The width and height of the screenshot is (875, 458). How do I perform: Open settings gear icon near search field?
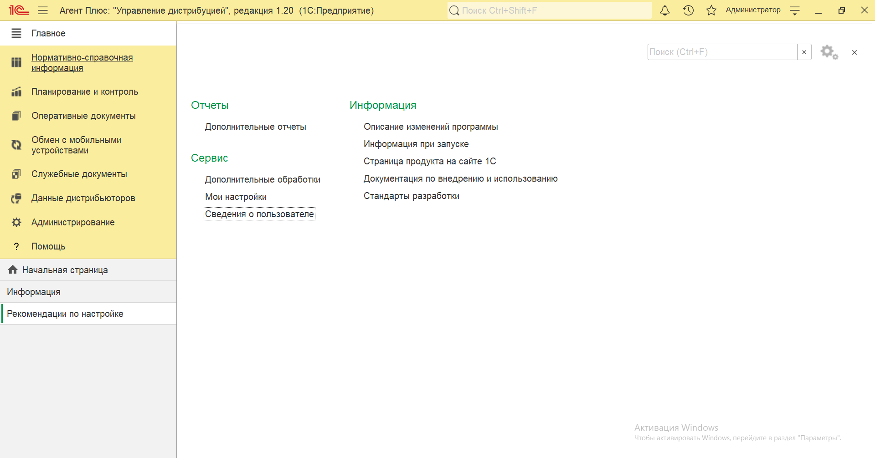point(829,52)
